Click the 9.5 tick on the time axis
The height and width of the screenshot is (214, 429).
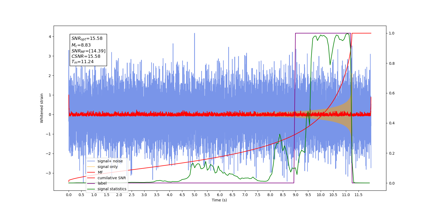click(x=308, y=195)
